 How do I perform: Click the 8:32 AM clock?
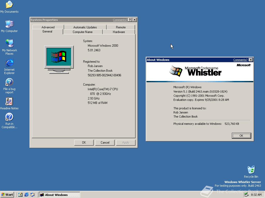point(256,195)
